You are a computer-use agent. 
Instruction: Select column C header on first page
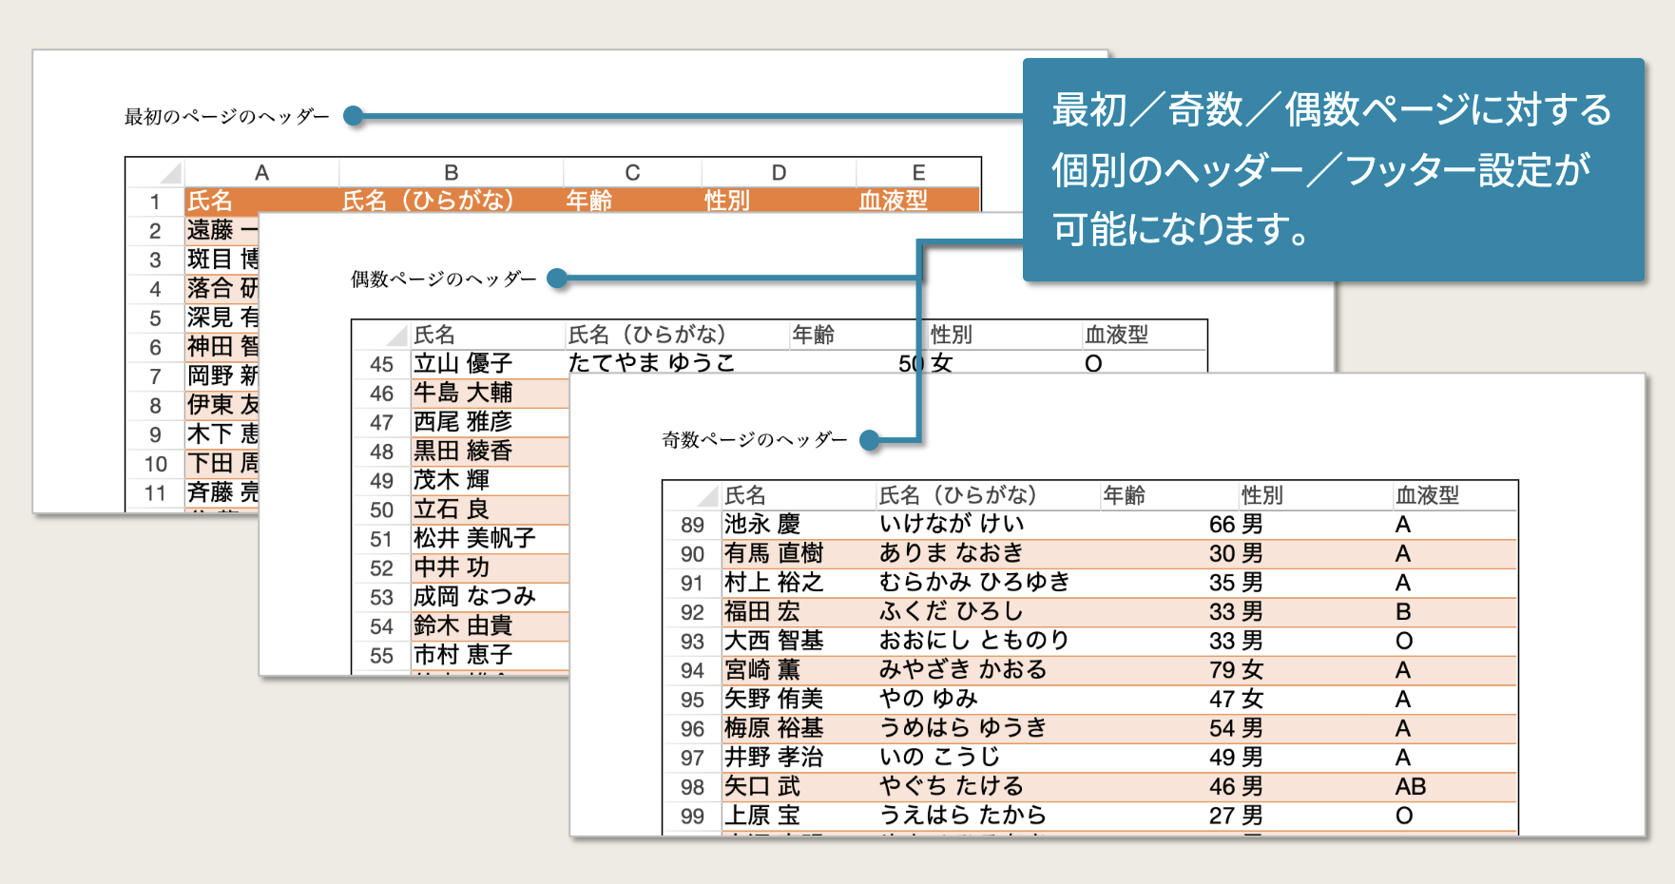tap(632, 173)
